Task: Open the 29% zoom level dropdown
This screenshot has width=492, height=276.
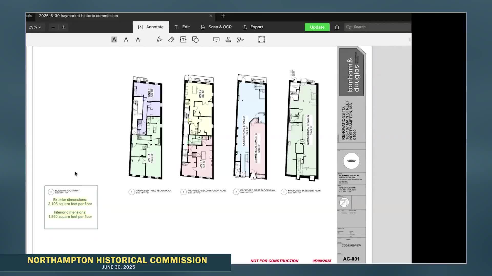Action: tap(35, 27)
